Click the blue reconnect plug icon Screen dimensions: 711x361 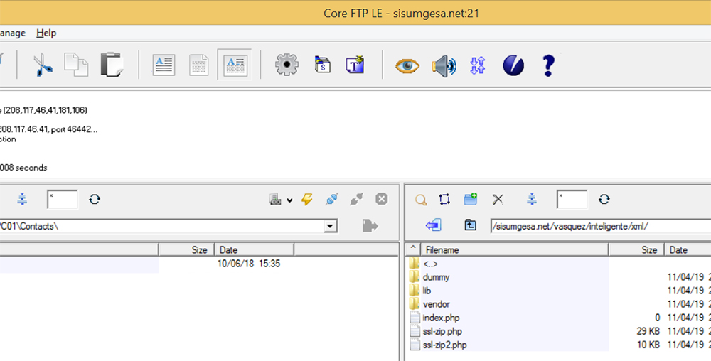[332, 199]
